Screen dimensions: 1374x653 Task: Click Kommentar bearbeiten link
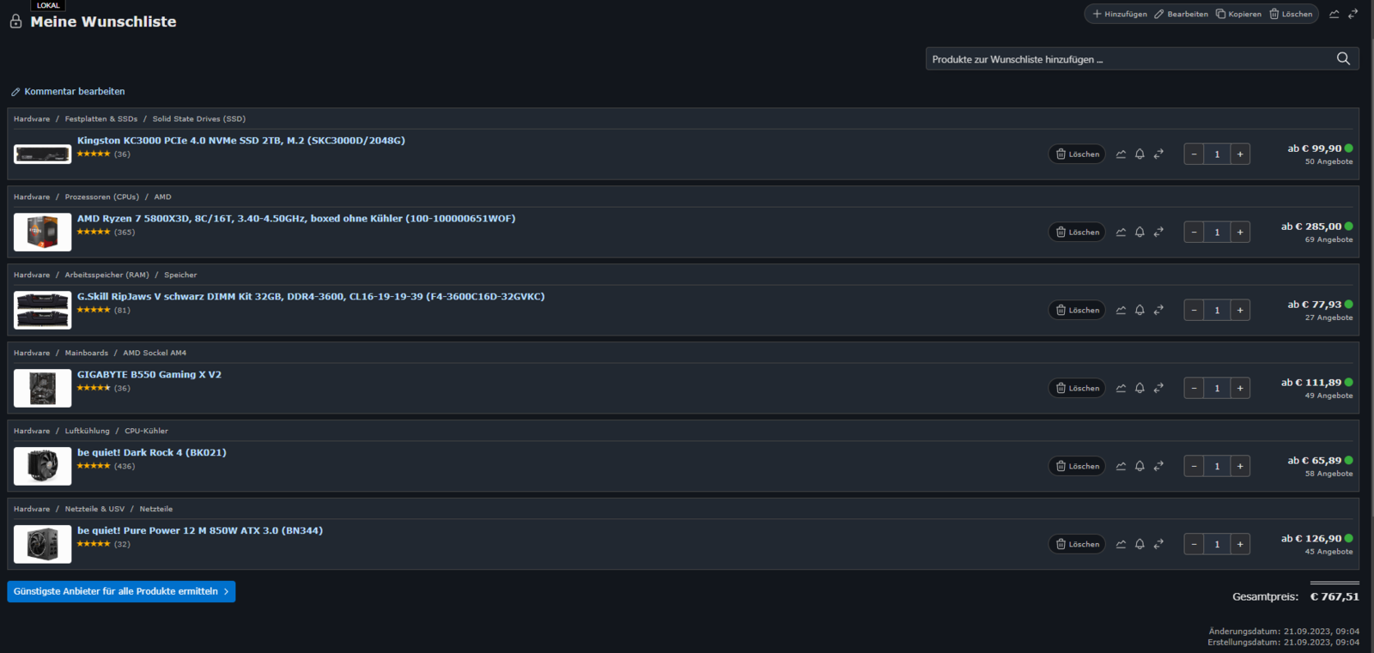pyautogui.click(x=68, y=92)
